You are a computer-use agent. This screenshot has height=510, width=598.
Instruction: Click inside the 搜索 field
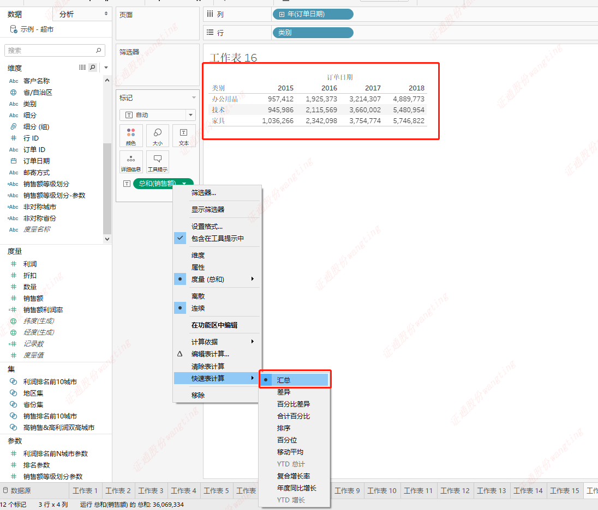pos(55,50)
